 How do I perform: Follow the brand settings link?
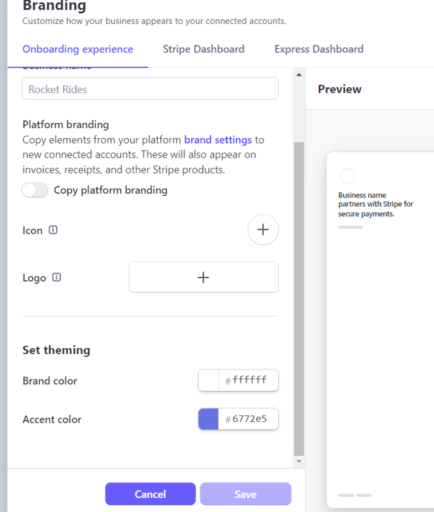218,139
